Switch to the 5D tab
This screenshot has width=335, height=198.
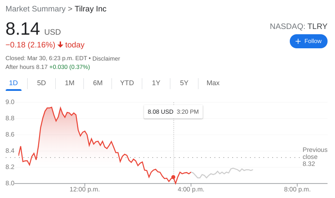41,83
